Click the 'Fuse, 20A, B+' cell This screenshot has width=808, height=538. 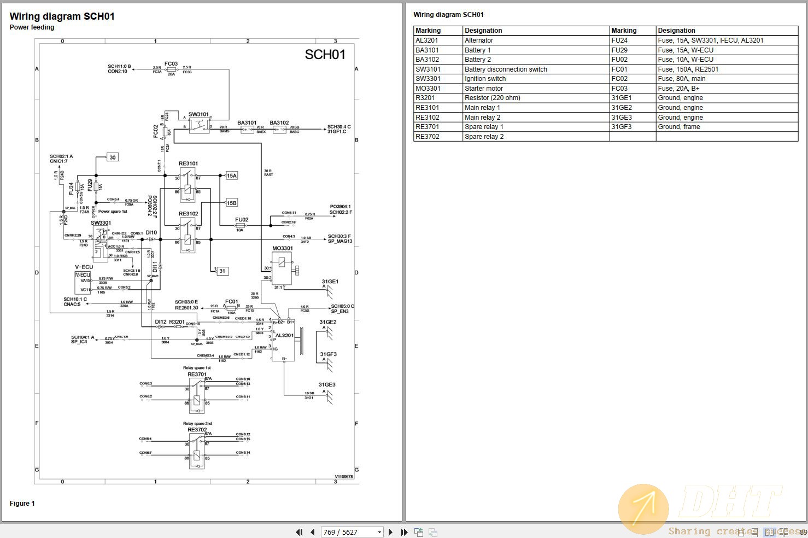click(727, 89)
